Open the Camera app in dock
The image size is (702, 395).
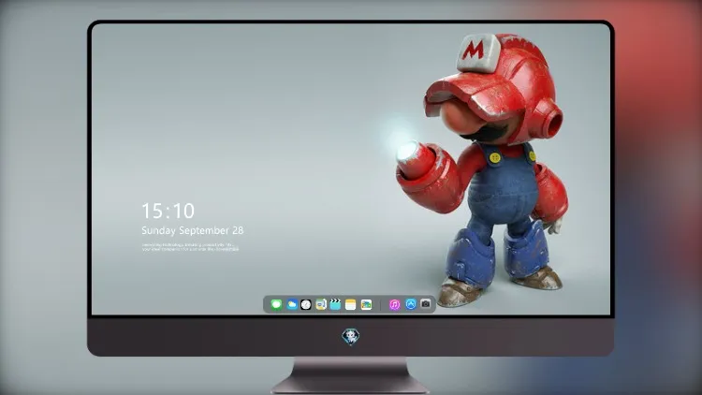(x=425, y=304)
